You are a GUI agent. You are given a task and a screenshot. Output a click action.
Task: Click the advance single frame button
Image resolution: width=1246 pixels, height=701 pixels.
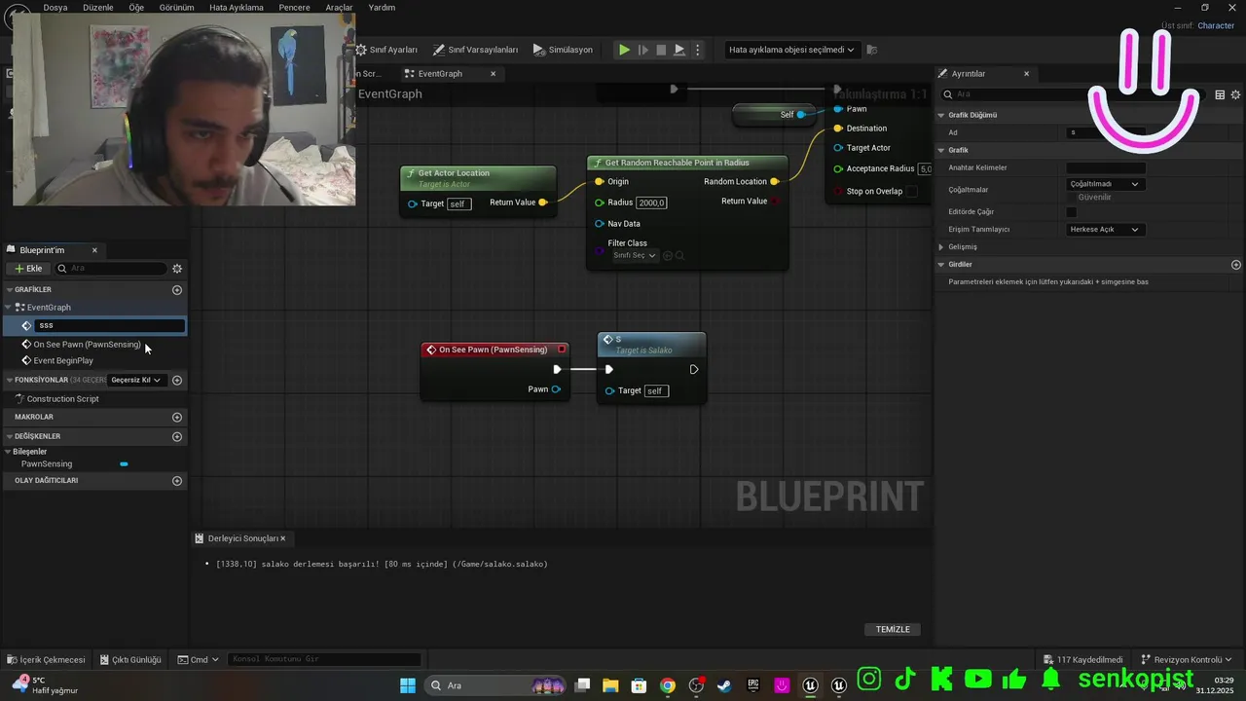[642, 50]
